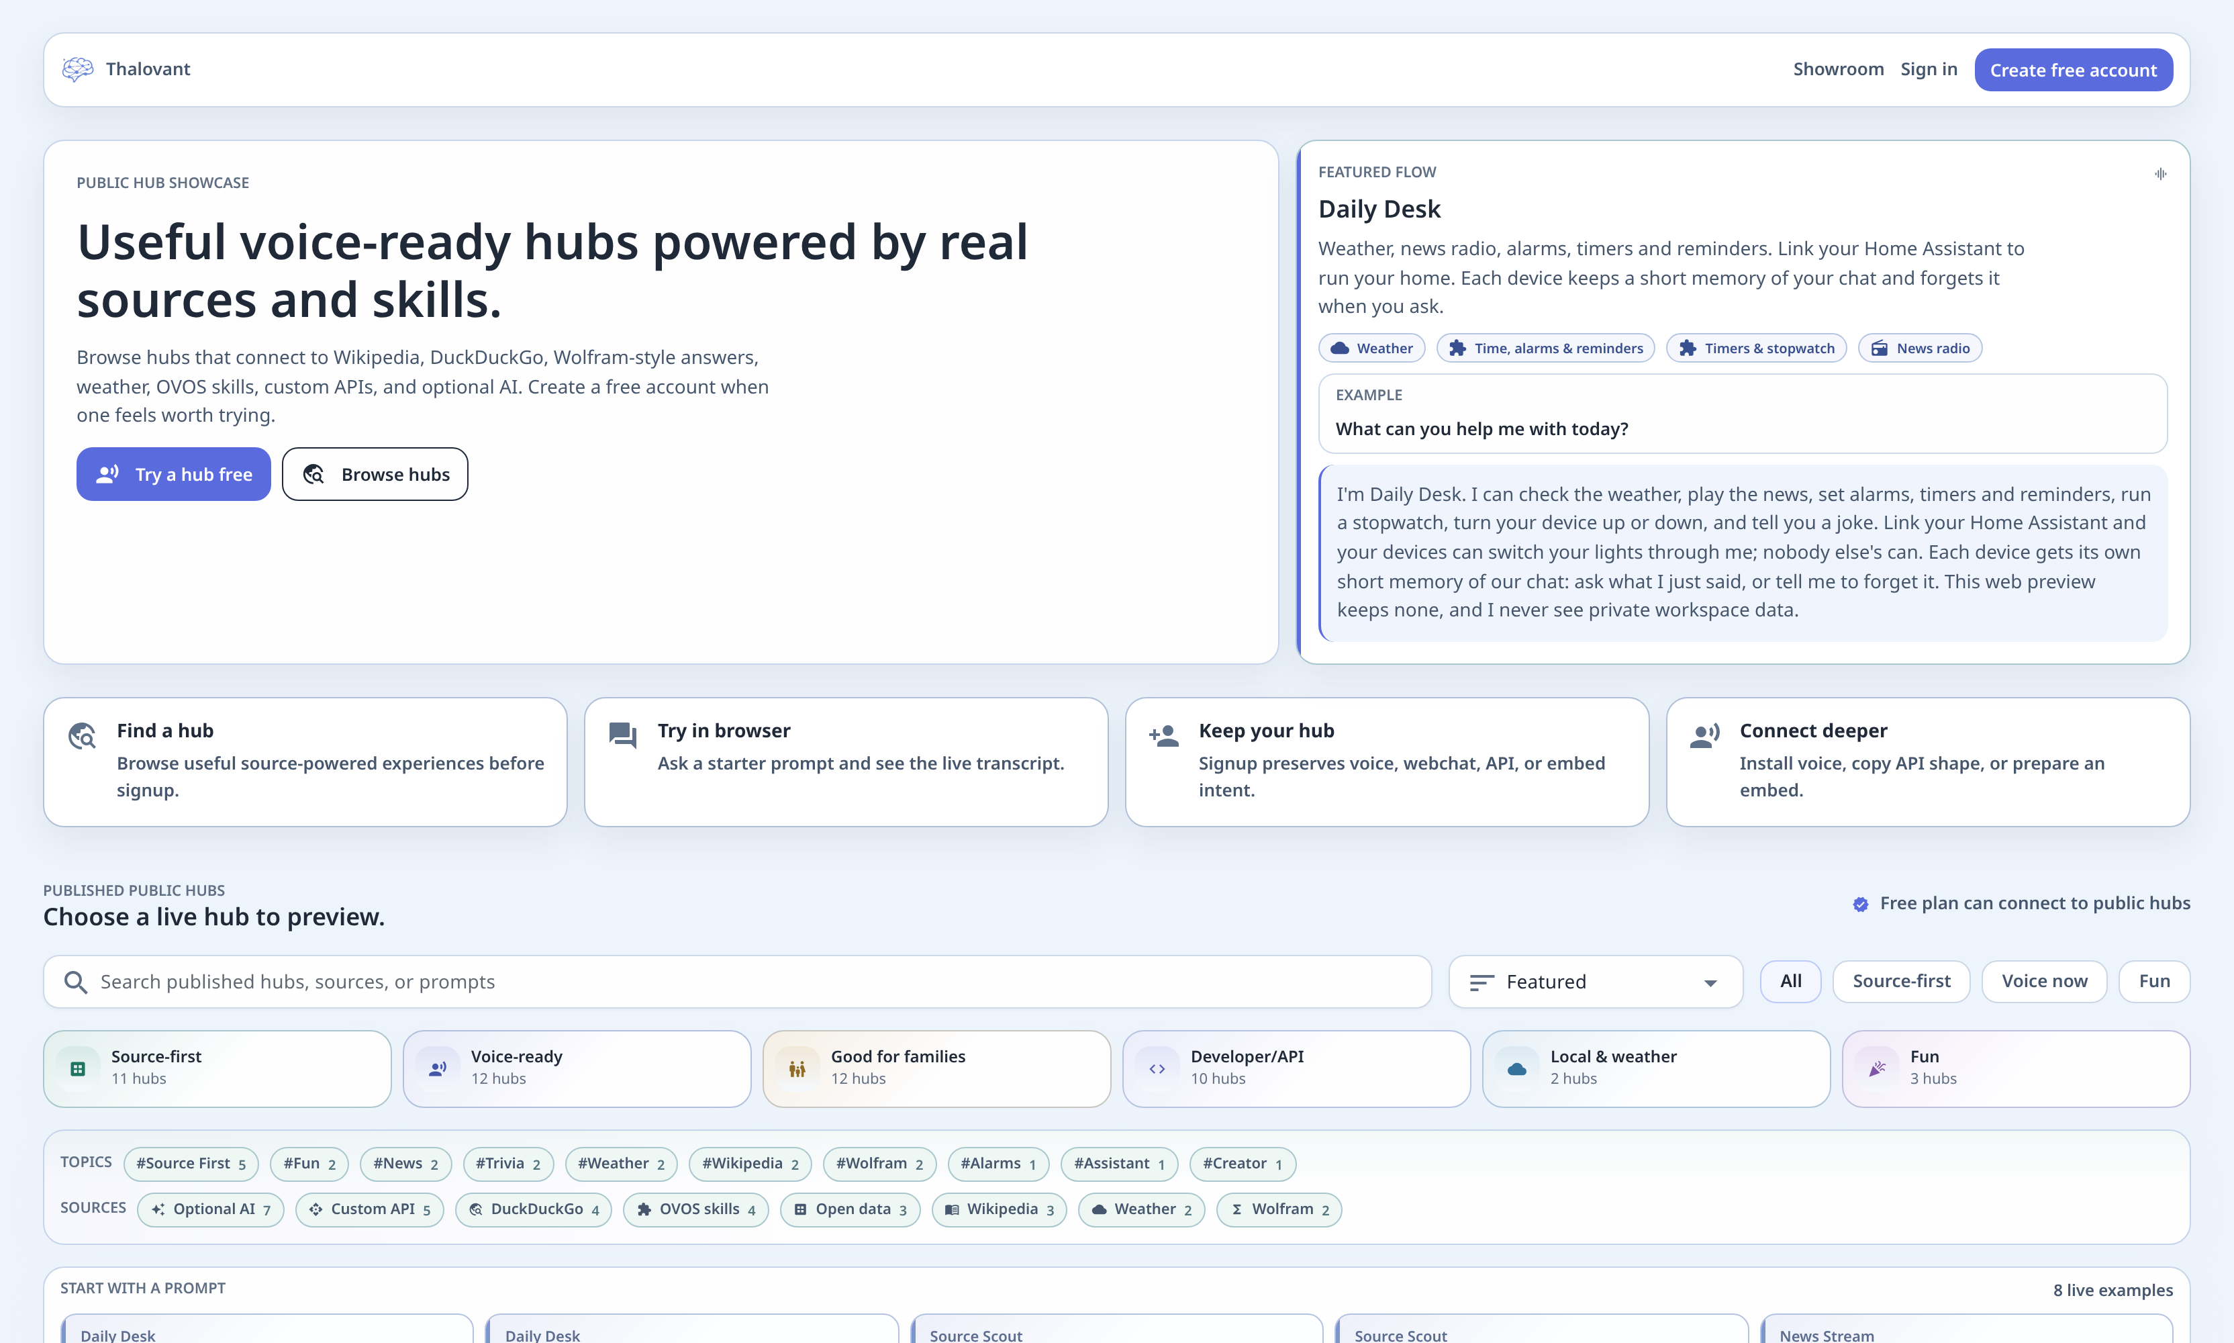Open the Developer/API 10 hubs card

(1296, 1069)
